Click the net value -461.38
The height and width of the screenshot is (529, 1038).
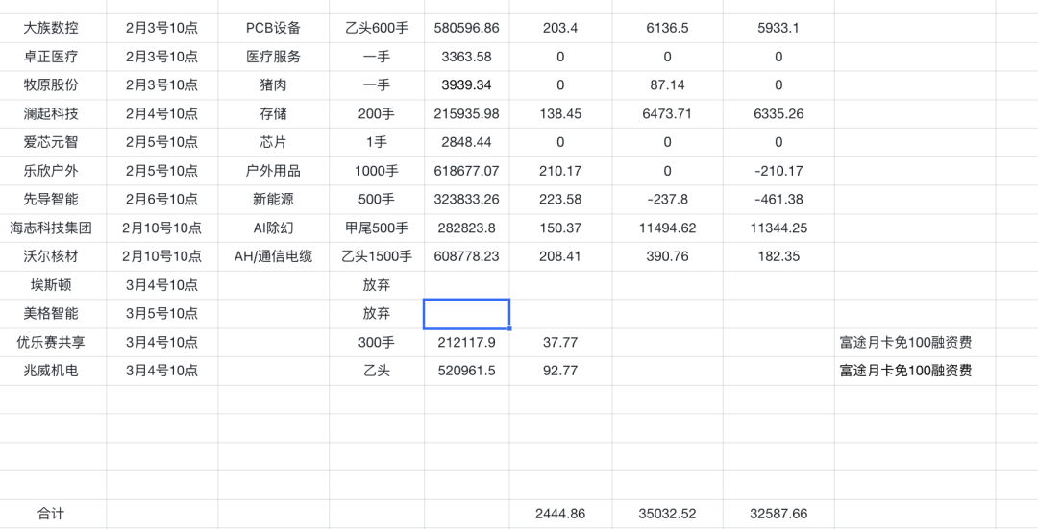778,200
